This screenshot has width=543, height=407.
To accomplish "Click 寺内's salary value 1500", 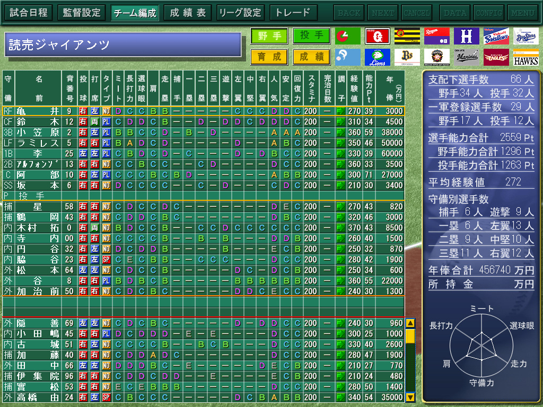I will (x=394, y=238).
